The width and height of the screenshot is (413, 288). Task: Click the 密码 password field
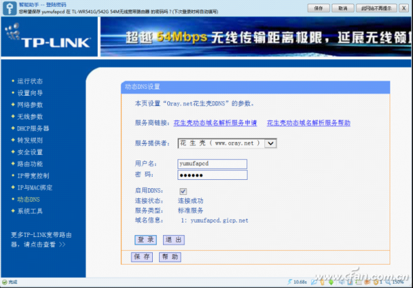[x=211, y=175]
